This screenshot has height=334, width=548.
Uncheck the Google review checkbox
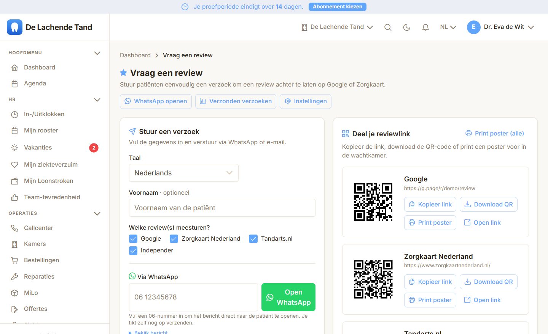point(133,239)
